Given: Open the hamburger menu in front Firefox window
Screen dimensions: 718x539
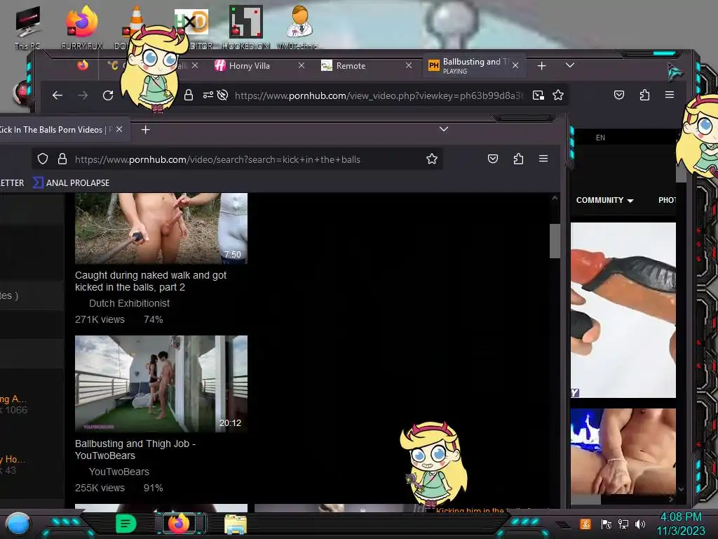Looking at the screenshot, I should click(x=543, y=159).
